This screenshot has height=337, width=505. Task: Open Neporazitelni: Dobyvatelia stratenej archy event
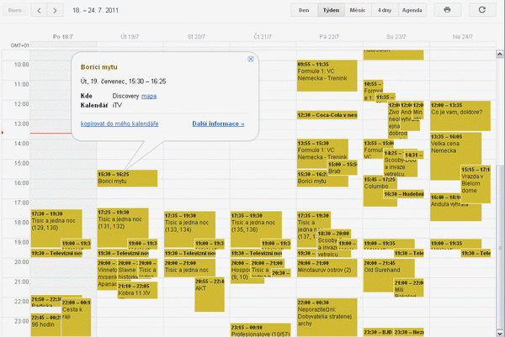click(x=327, y=317)
